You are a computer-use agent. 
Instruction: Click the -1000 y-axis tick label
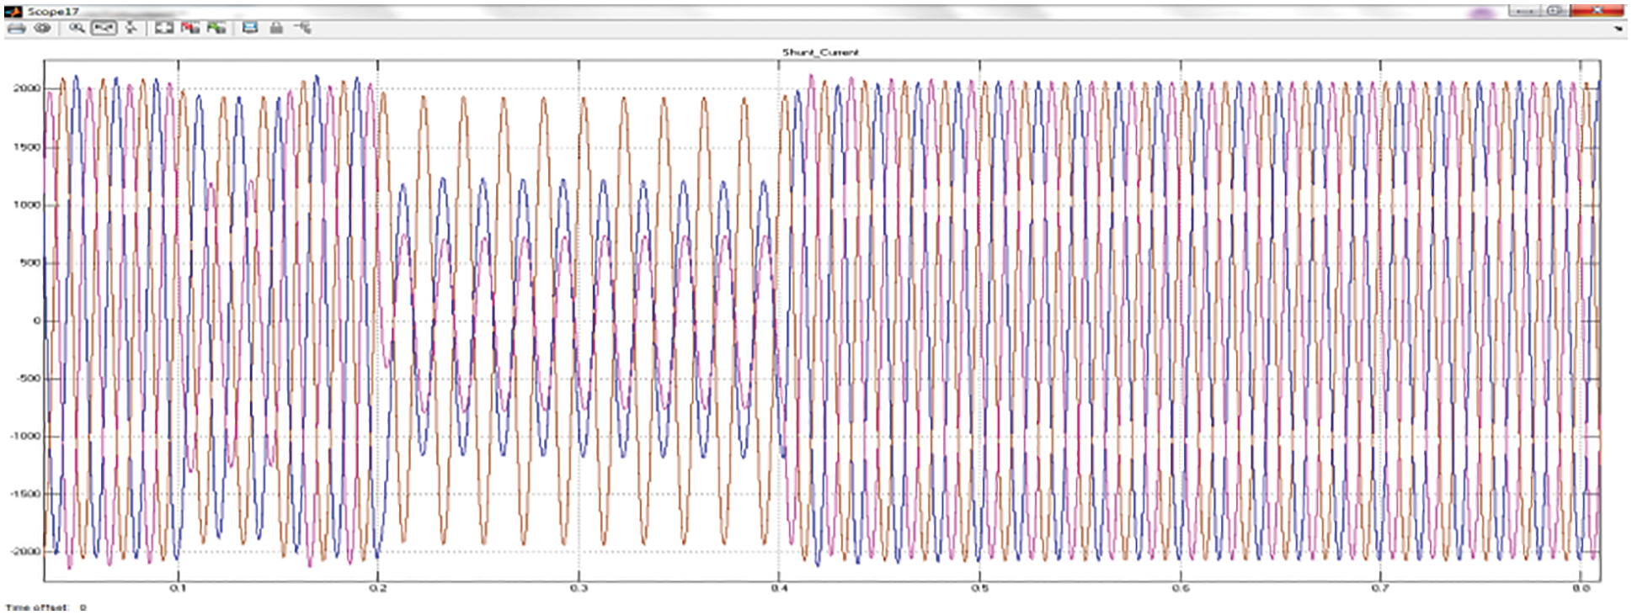click(x=25, y=436)
